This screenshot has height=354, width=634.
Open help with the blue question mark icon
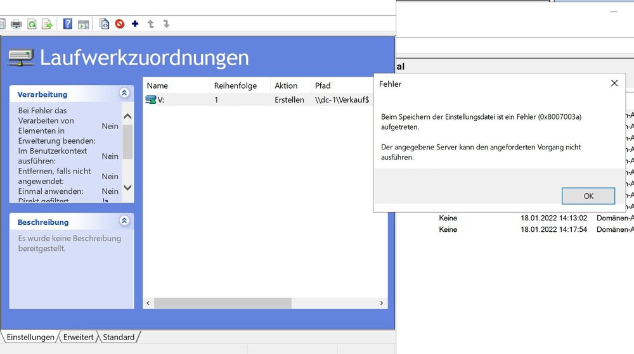68,24
